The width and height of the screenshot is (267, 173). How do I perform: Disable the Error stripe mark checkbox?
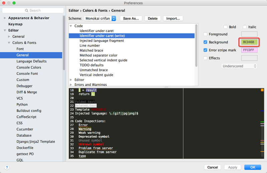pyautogui.click(x=206, y=50)
